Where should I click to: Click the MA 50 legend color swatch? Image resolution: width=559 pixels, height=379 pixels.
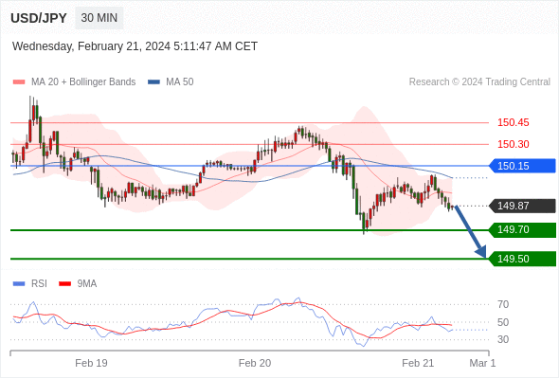tap(153, 82)
